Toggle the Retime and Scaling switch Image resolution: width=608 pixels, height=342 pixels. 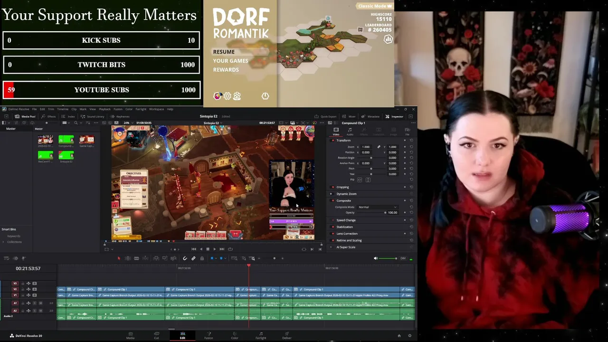click(x=332, y=240)
